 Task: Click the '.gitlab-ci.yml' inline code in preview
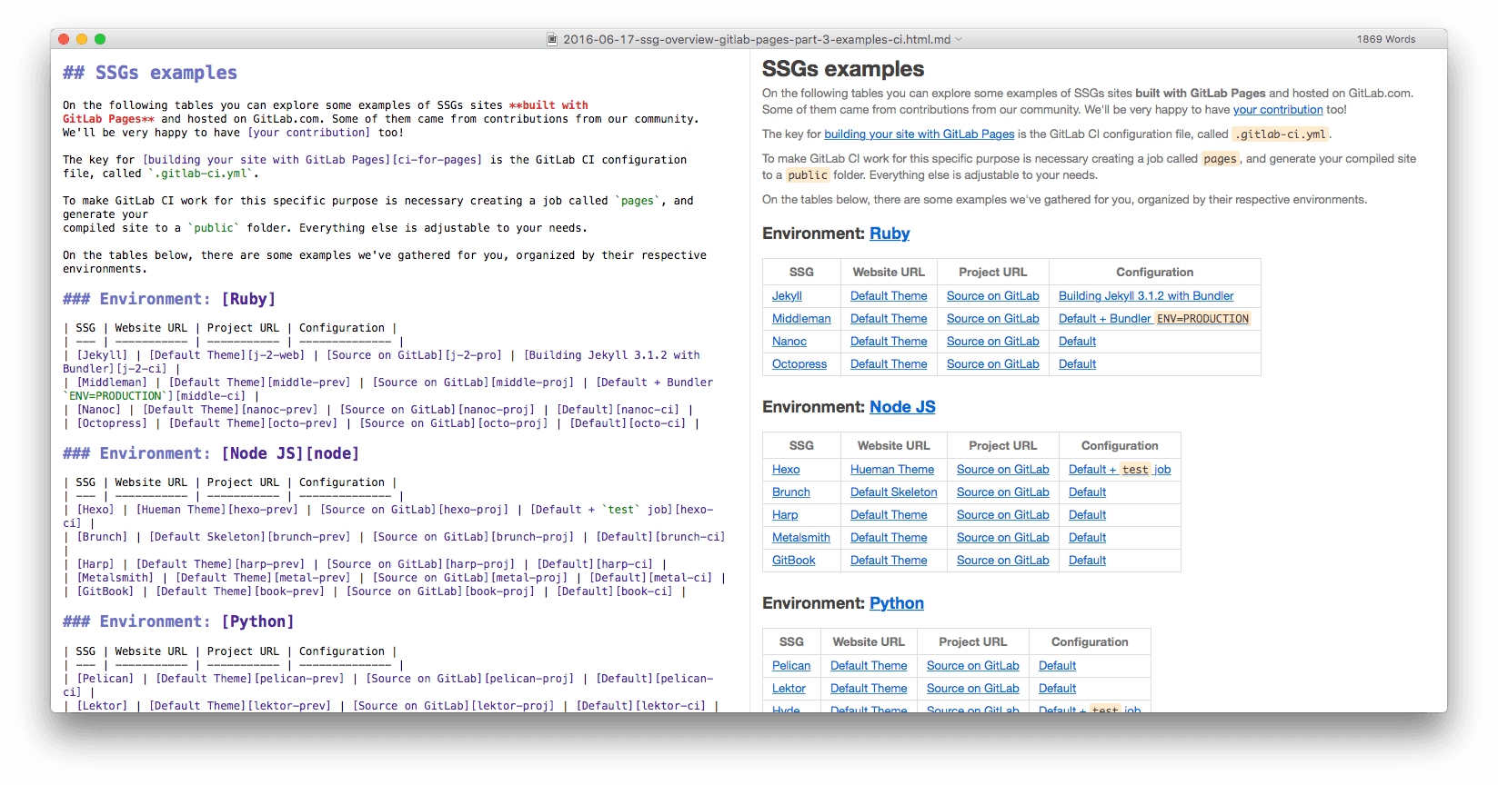1280,134
